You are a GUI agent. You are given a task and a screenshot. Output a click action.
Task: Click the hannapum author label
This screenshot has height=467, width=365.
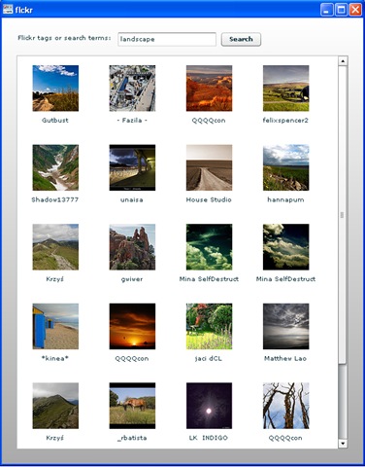click(285, 199)
